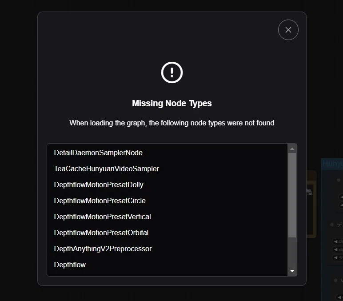Click the node types not found message

point(171,123)
